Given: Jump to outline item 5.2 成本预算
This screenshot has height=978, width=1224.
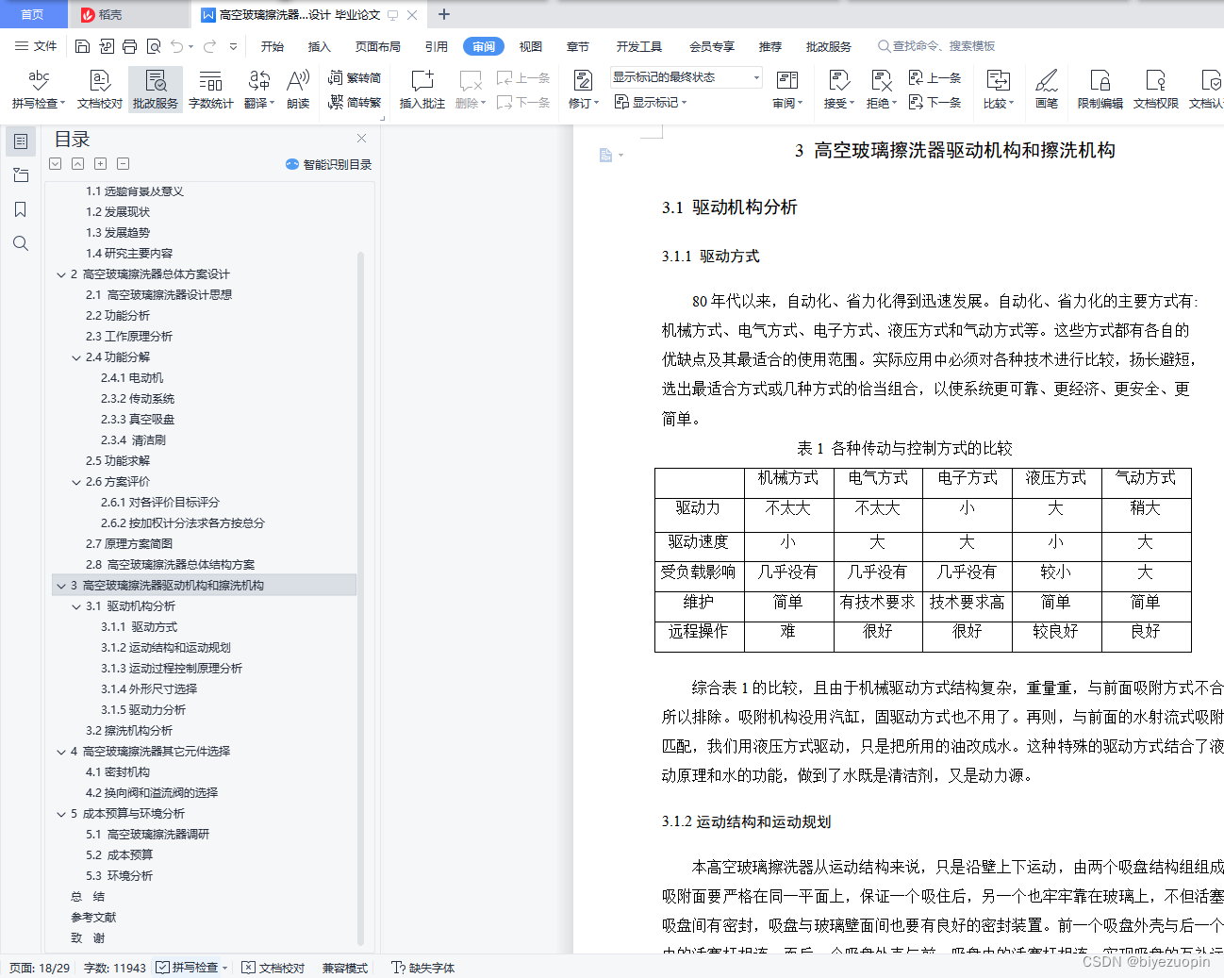Looking at the screenshot, I should [119, 855].
